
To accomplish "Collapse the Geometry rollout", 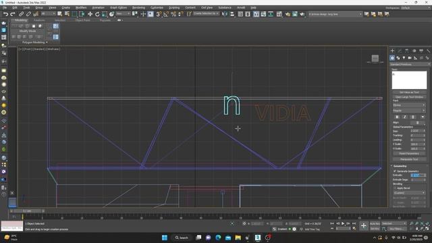I will point(400,166).
